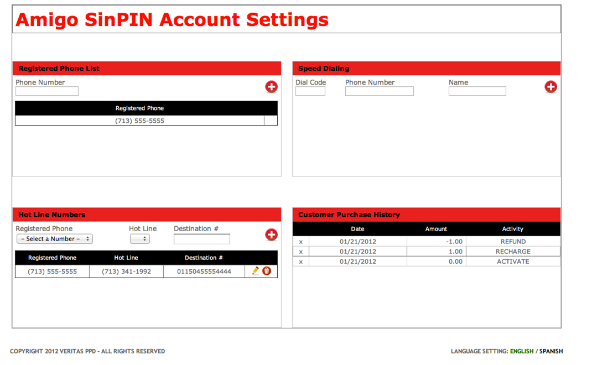Focus the Speed Dialing Name field
Viewport: 592px width, 365px height.
click(x=477, y=91)
